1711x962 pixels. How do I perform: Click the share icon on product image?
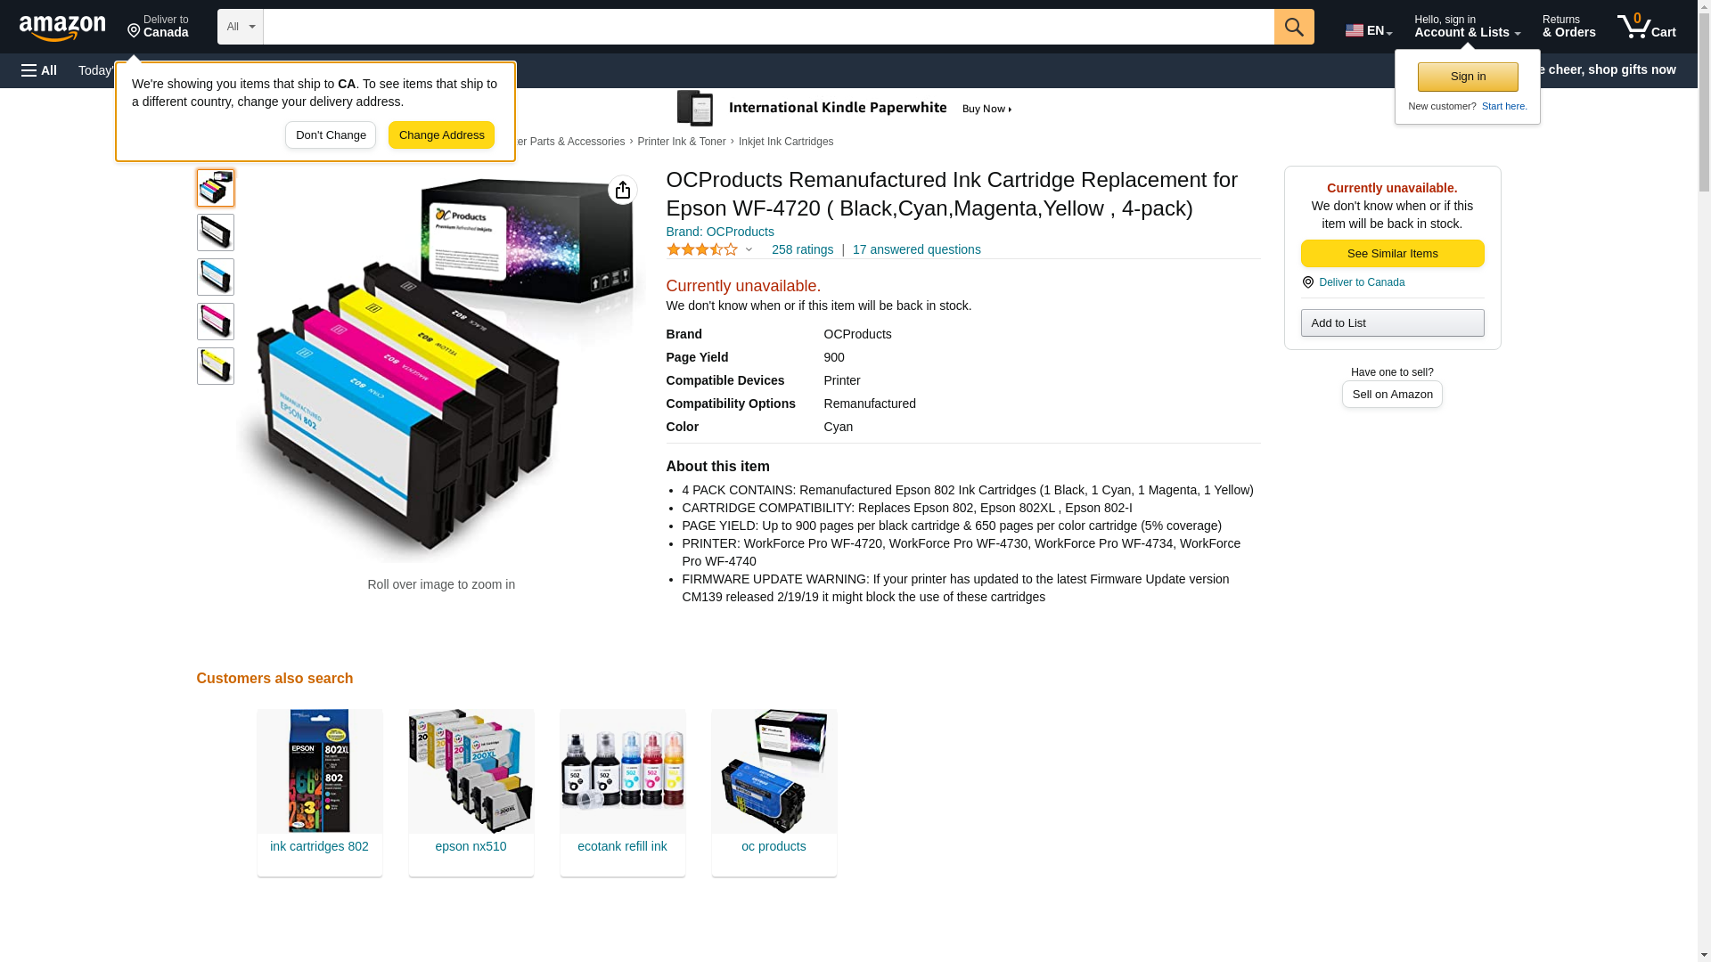(623, 190)
